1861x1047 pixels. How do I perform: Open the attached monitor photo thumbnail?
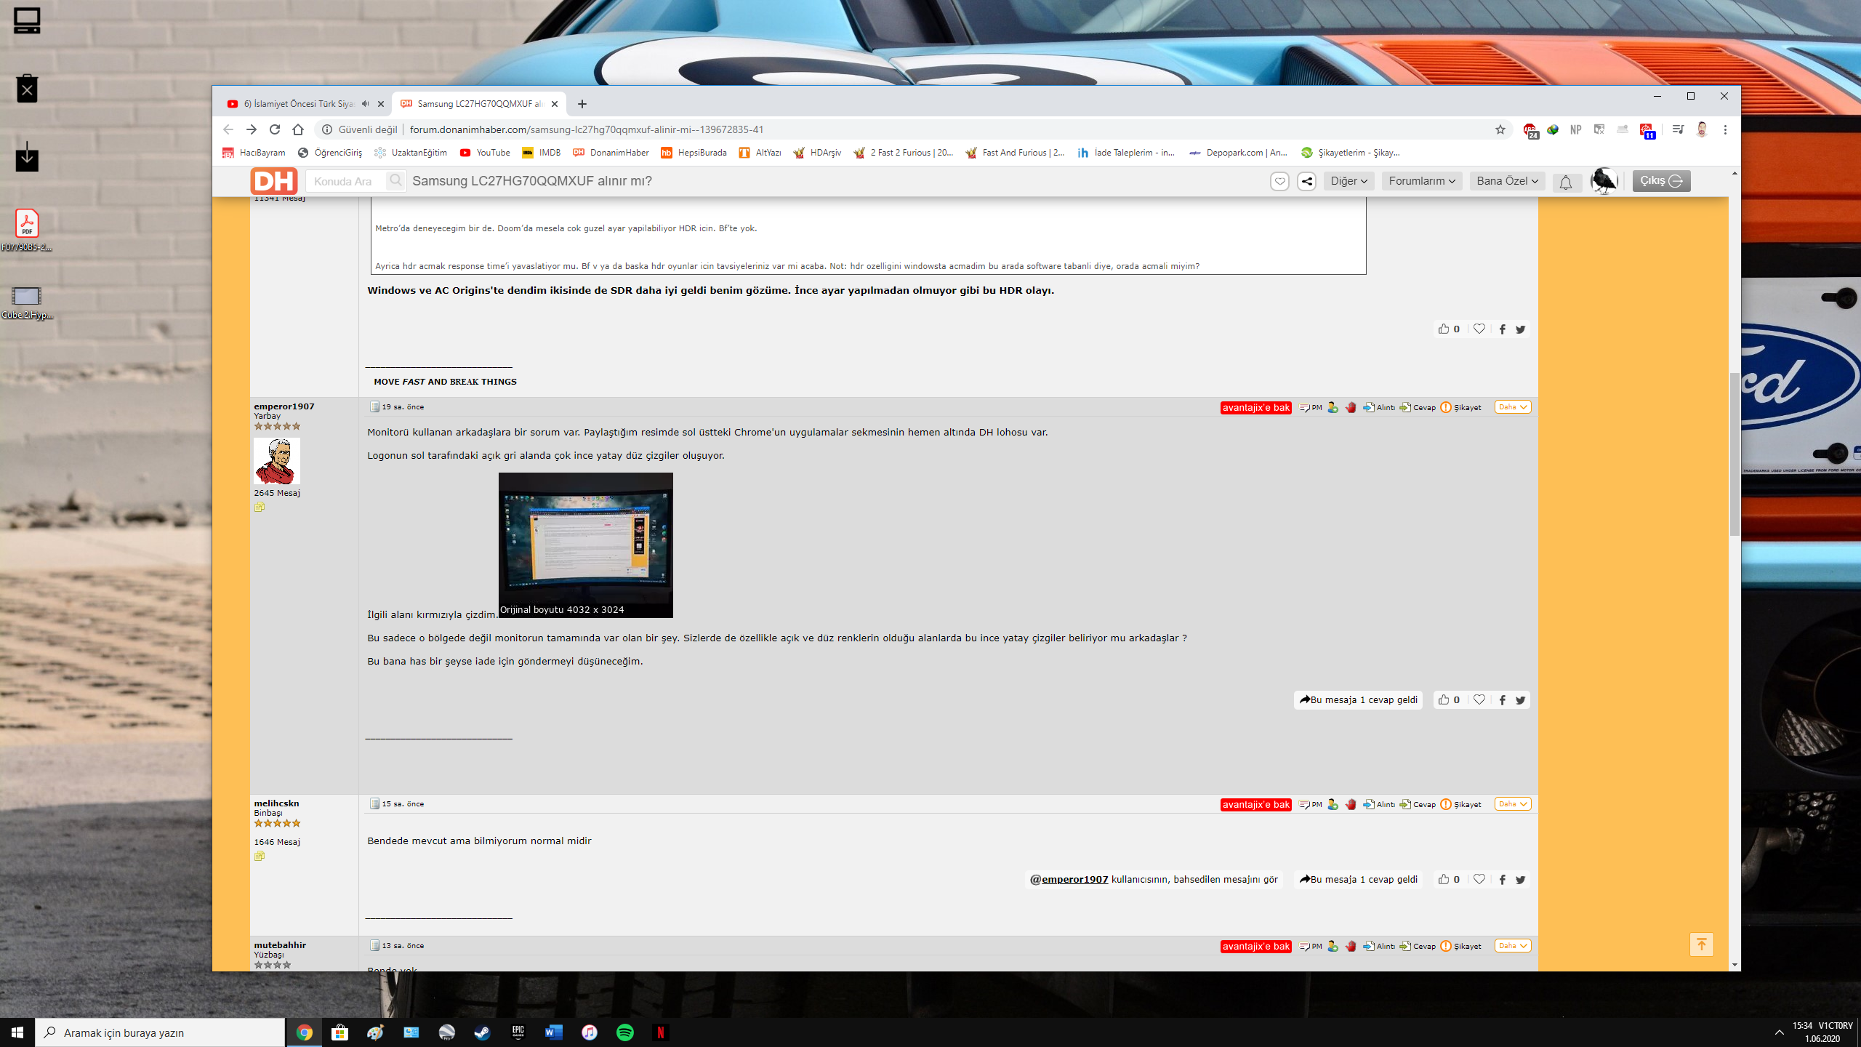point(585,545)
